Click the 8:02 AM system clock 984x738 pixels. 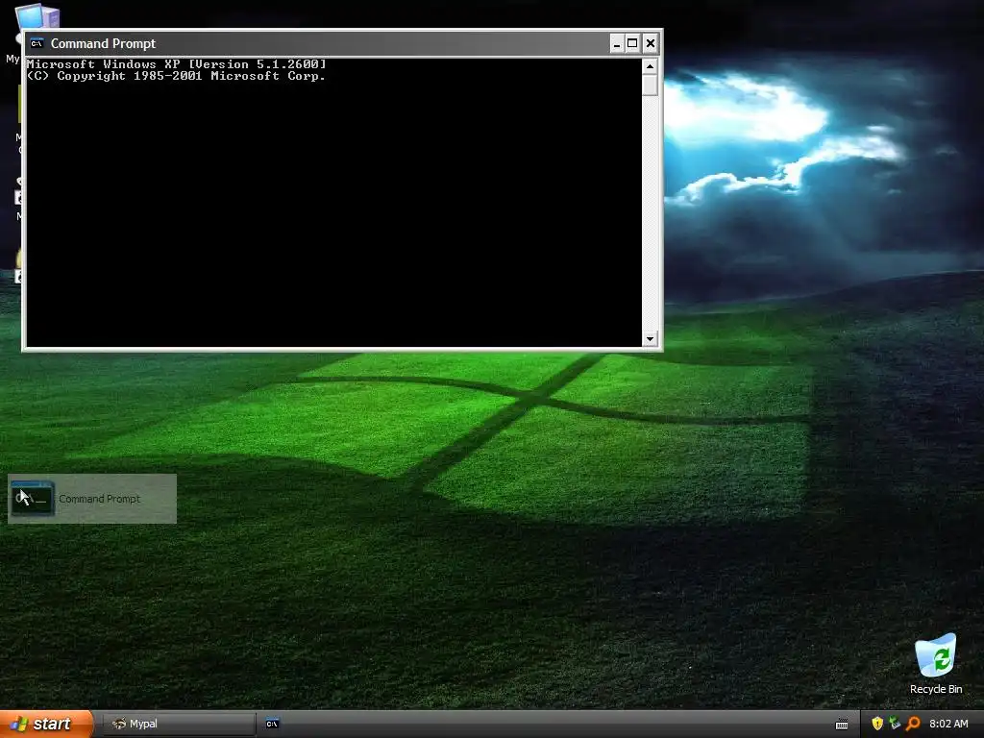(948, 724)
